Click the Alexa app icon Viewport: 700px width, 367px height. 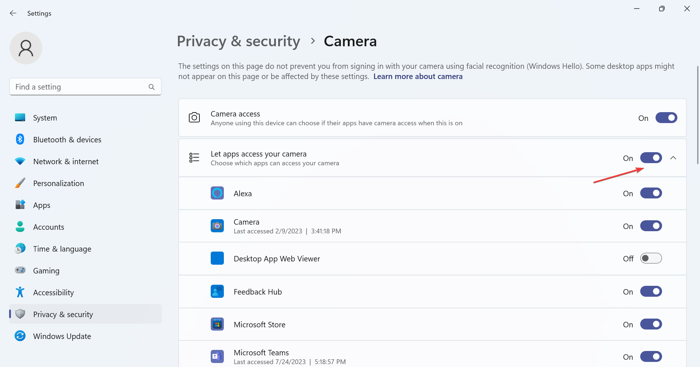[x=217, y=193]
